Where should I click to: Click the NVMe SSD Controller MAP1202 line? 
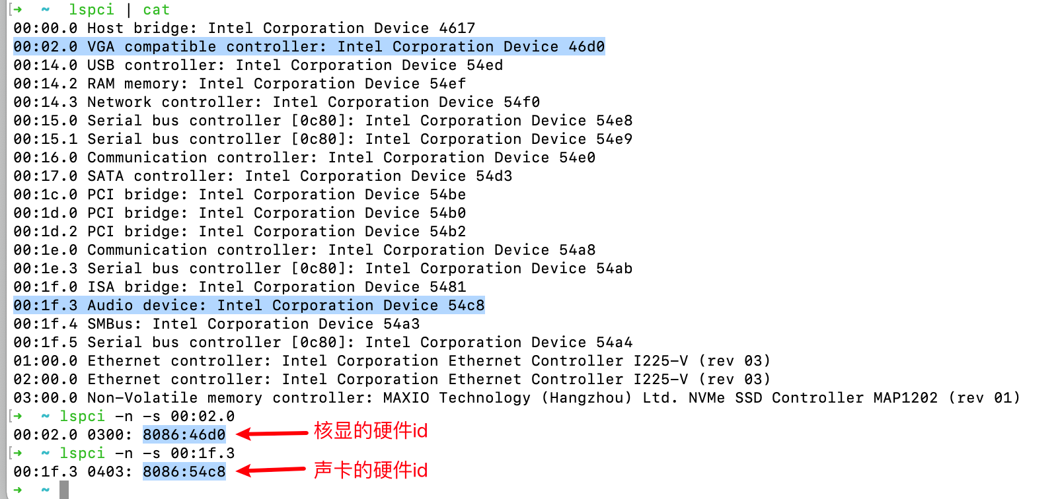click(517, 398)
